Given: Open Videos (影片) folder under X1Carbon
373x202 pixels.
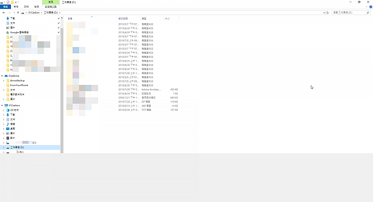Looking at the screenshot, I should pos(12,138).
